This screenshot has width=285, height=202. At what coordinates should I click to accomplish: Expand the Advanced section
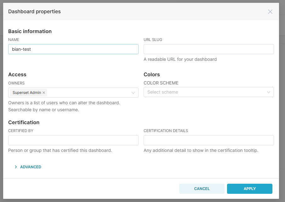(x=28, y=167)
